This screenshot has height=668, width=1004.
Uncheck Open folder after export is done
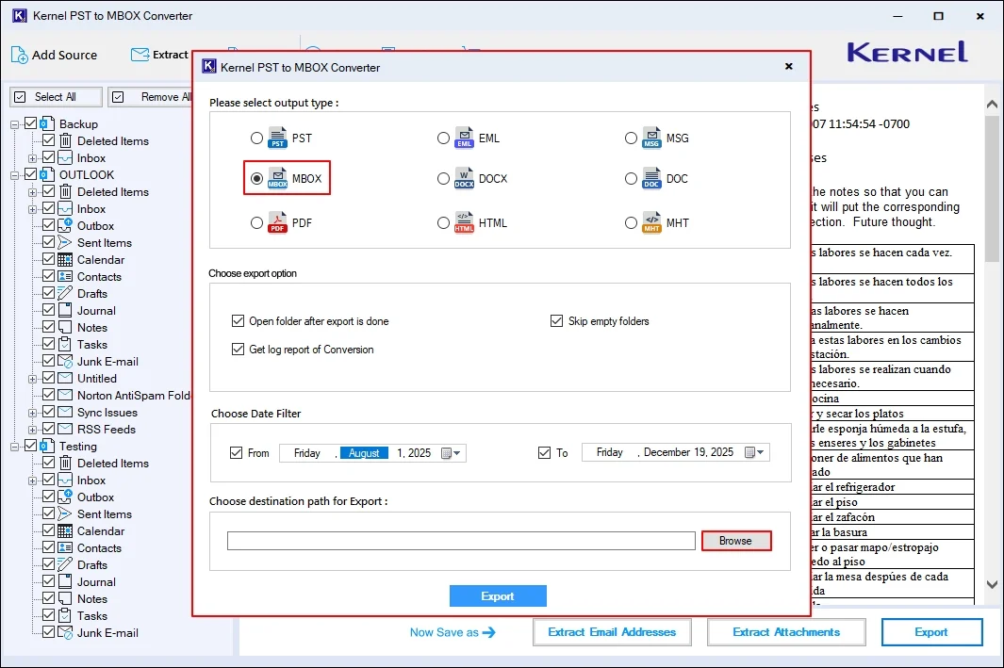[239, 321]
